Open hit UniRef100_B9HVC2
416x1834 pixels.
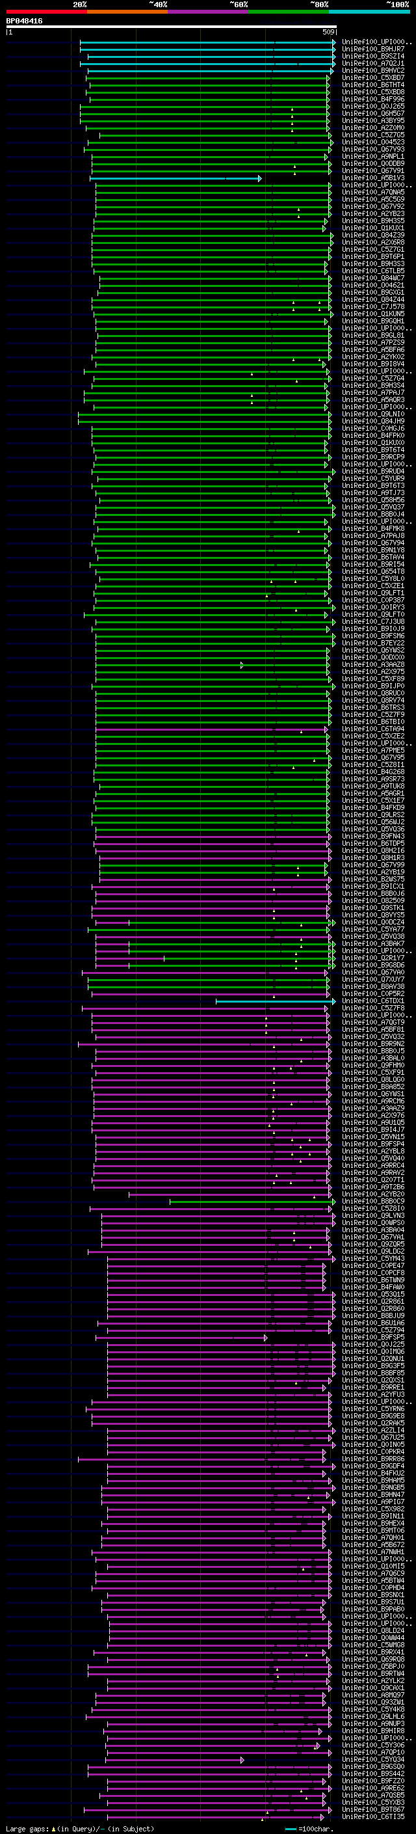pos(373,70)
